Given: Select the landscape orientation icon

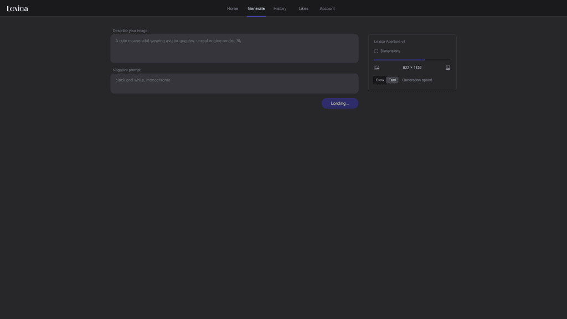Looking at the screenshot, I should [377, 68].
